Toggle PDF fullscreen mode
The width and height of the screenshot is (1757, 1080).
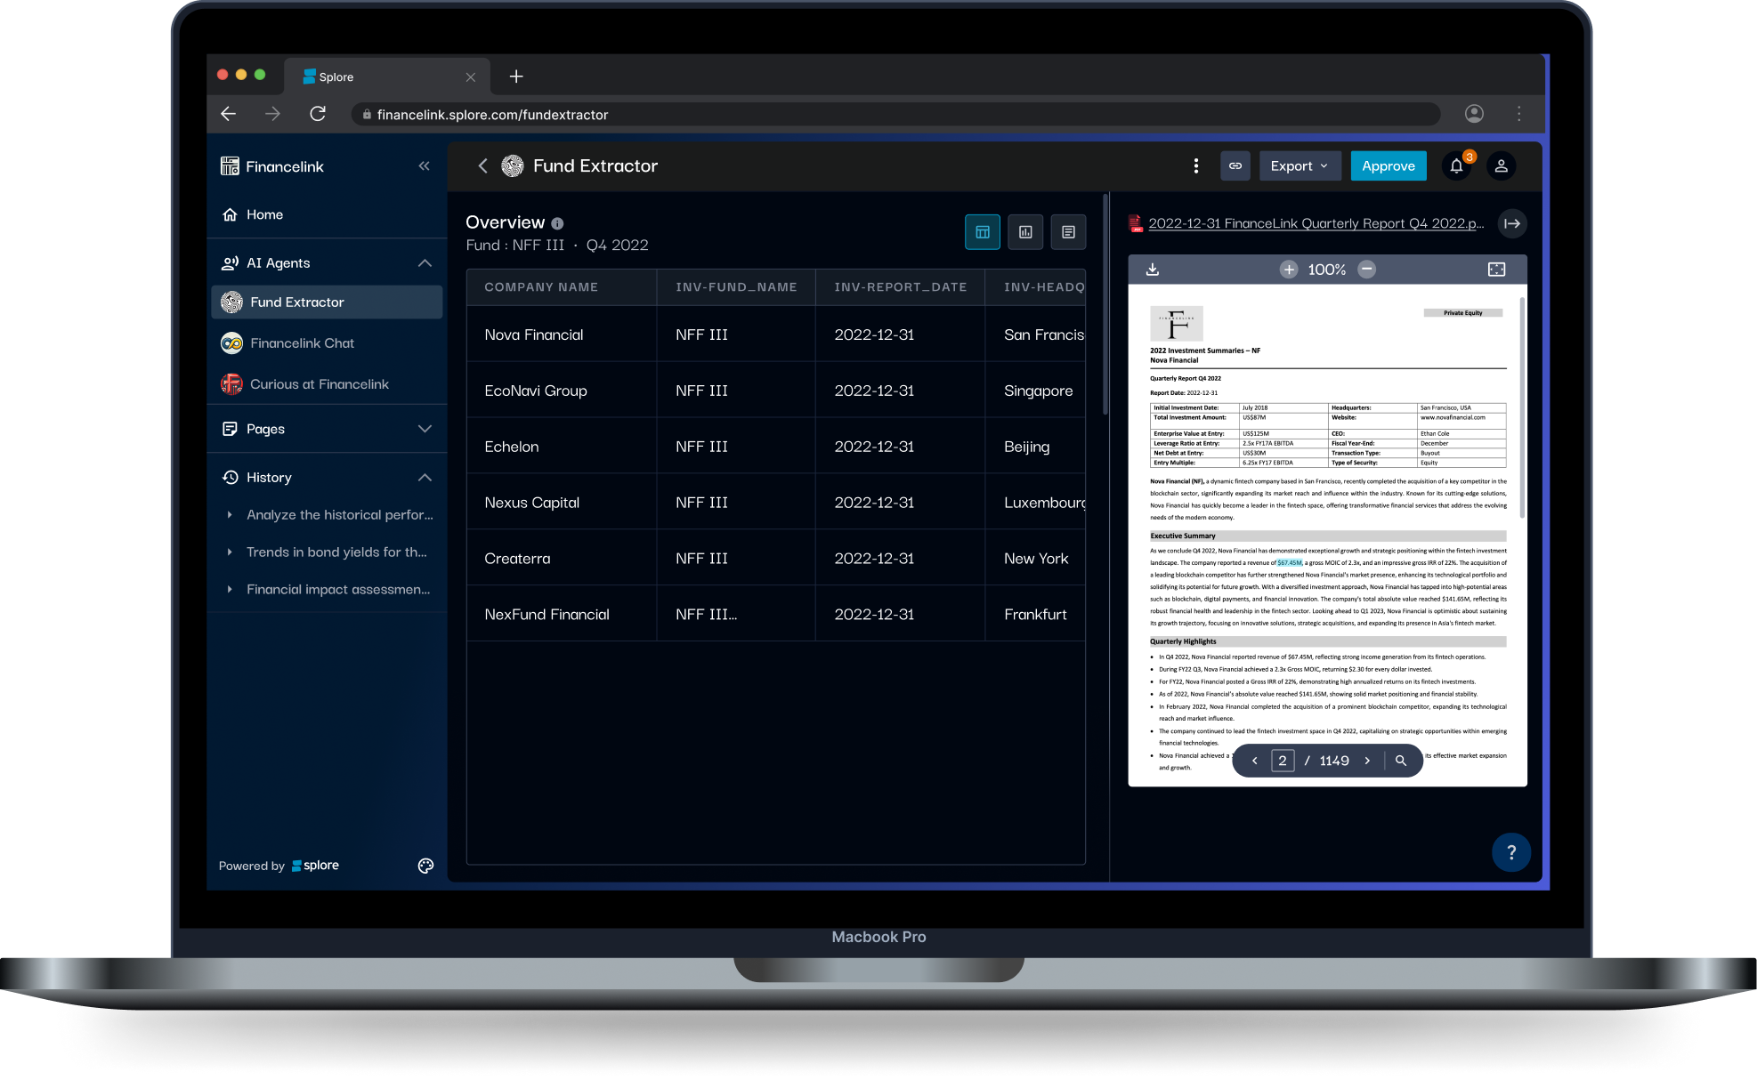pyautogui.click(x=1496, y=270)
